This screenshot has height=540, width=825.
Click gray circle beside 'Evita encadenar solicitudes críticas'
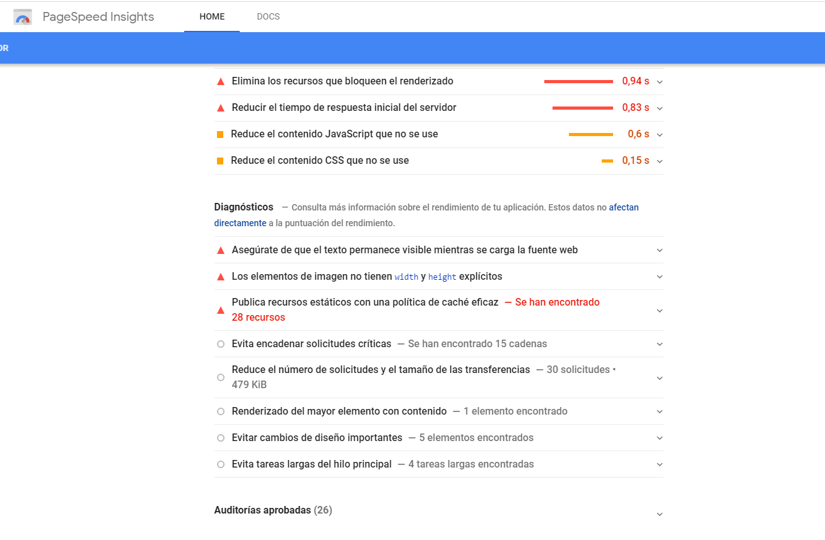coord(221,344)
